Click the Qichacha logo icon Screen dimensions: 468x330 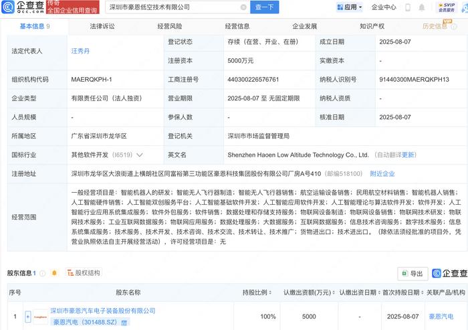click(x=7, y=7)
